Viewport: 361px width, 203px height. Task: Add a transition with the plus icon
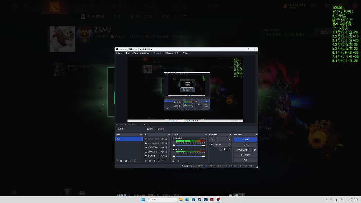(221, 149)
